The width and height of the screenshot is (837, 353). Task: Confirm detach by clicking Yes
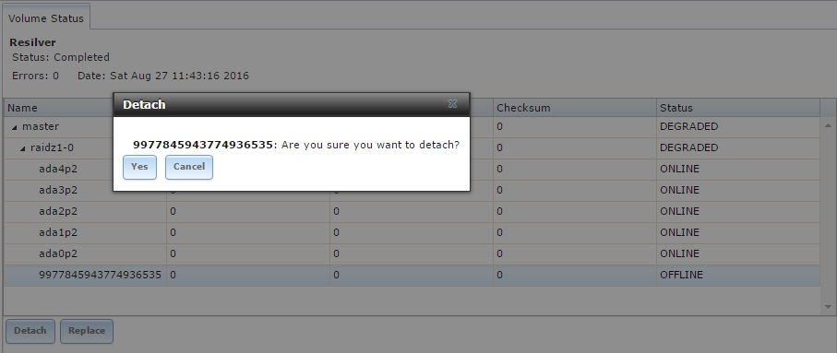[139, 167]
